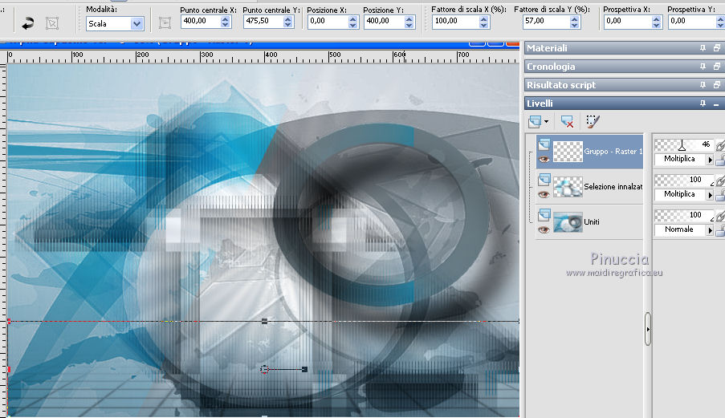Click opacity slider of Selezione innalzata layer
Viewport: 725px width, 418px height.
tap(684, 181)
